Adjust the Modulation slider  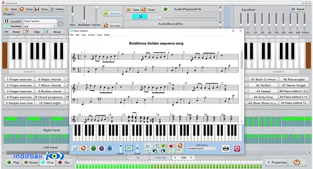coord(84,14)
